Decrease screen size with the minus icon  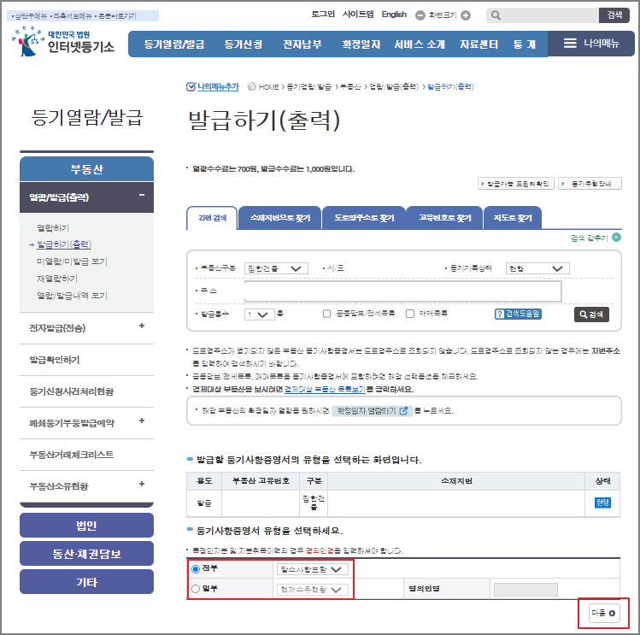[x=420, y=15]
